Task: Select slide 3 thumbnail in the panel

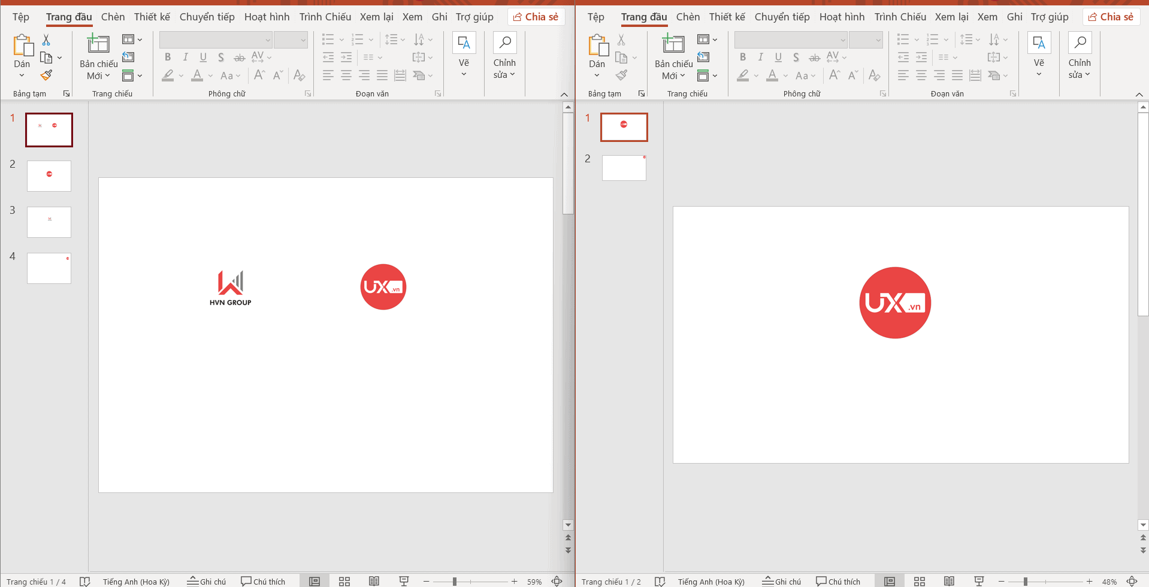Action: [x=49, y=222]
